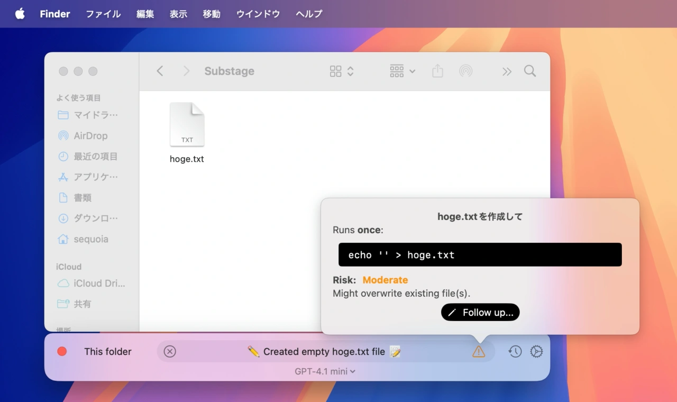This screenshot has height=402, width=677.
Task: Open the 表示 menu
Action: [178, 14]
